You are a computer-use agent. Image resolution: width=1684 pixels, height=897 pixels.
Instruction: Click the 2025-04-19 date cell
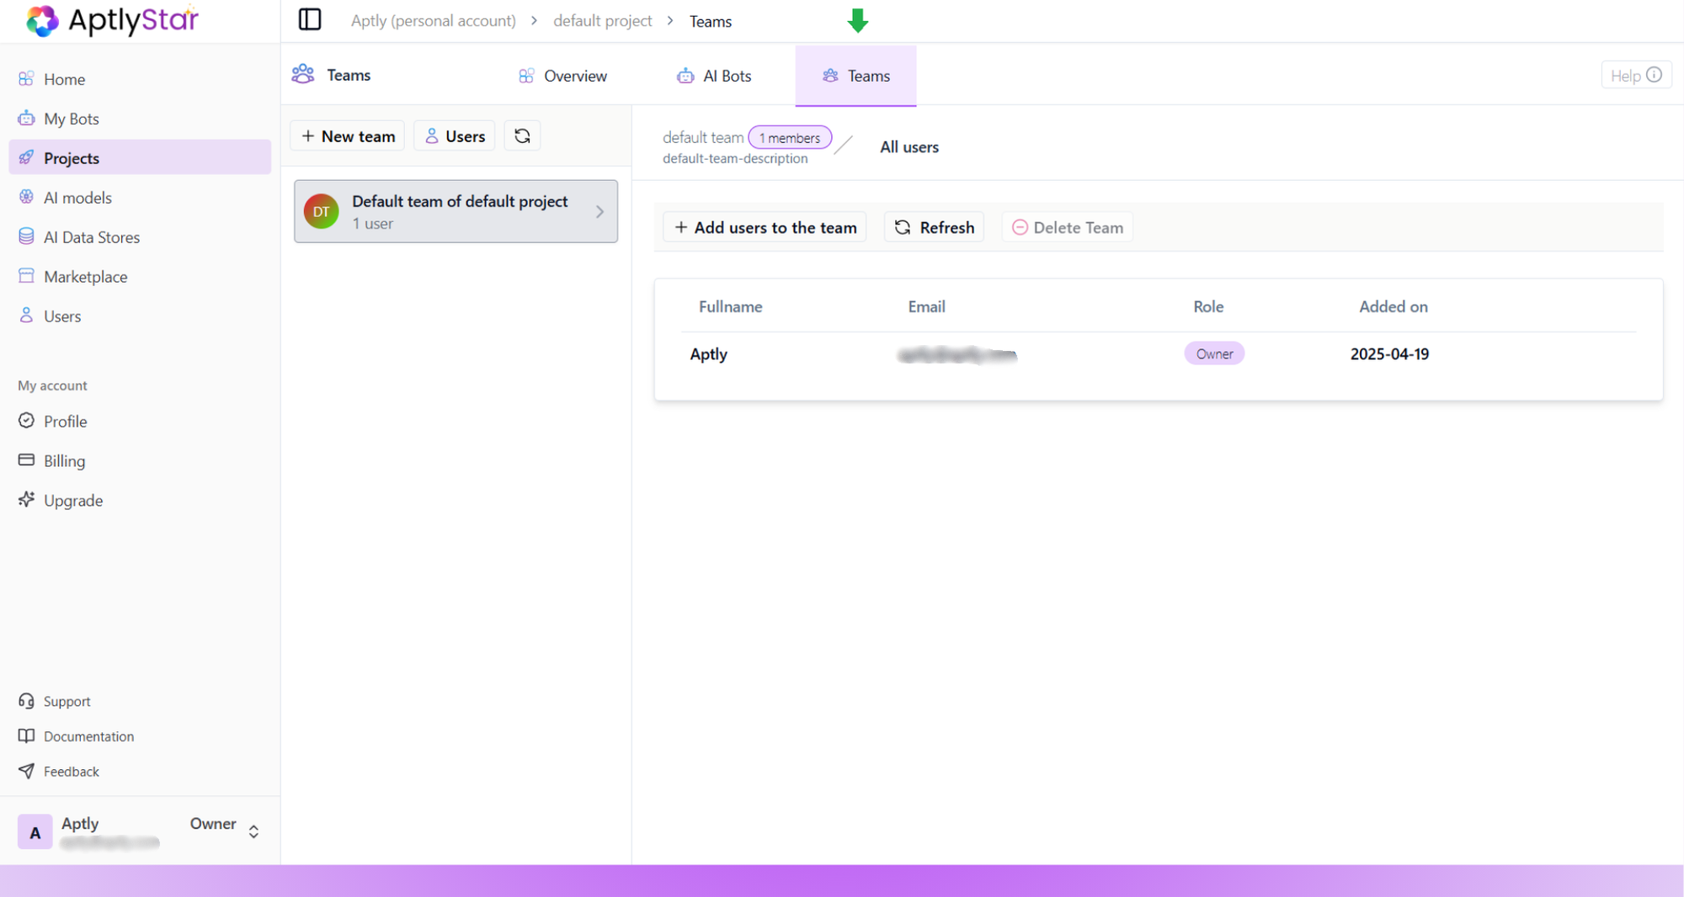pyautogui.click(x=1389, y=354)
